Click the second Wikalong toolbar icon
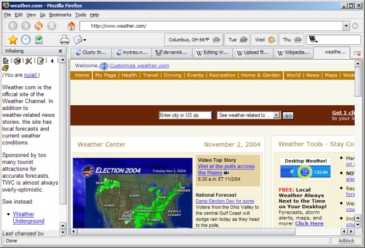The width and height of the screenshot is (365, 248). (17, 61)
